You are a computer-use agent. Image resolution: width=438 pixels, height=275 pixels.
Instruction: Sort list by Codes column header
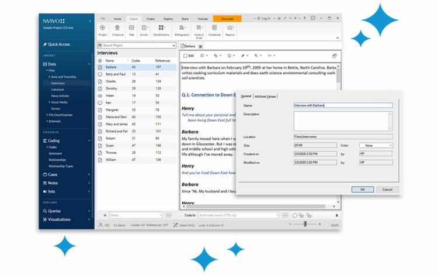point(135,61)
